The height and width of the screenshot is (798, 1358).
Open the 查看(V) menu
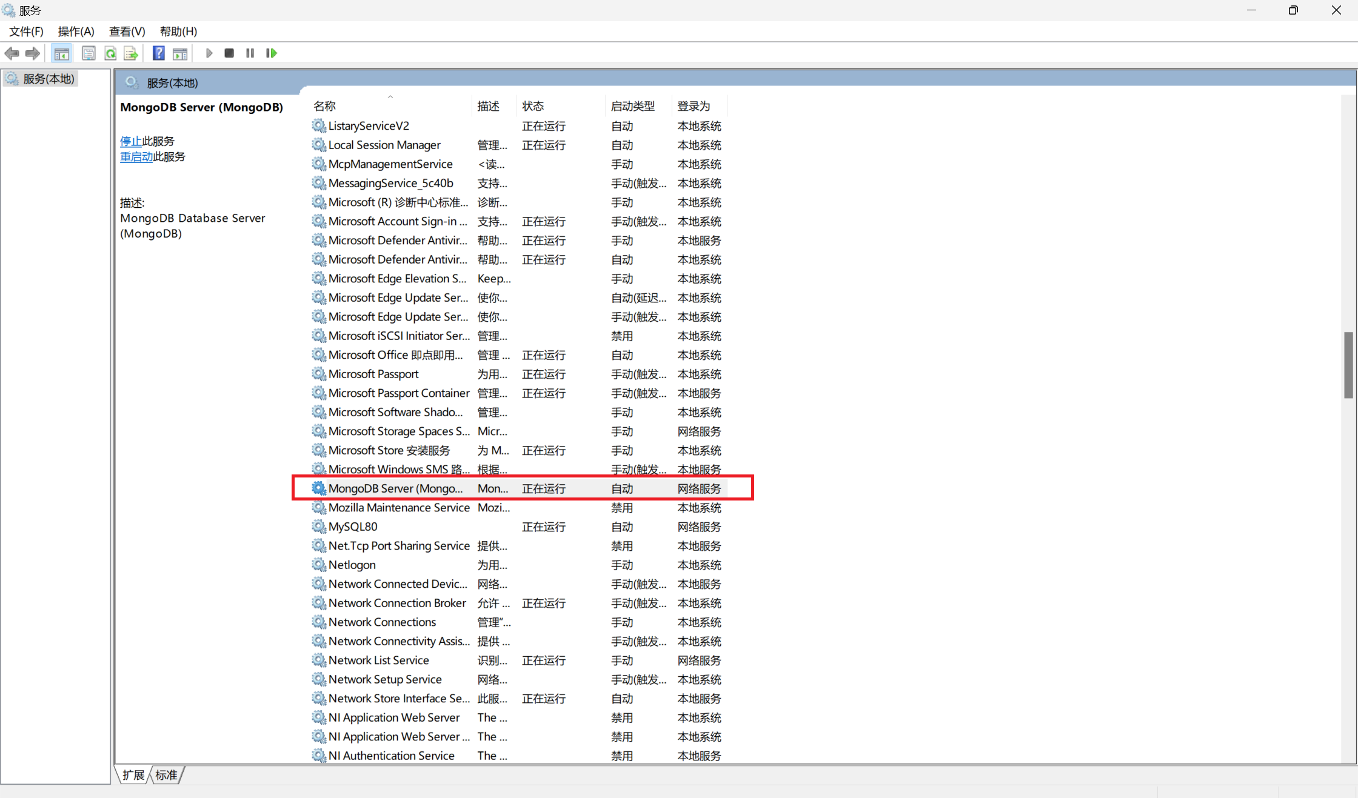coord(127,32)
